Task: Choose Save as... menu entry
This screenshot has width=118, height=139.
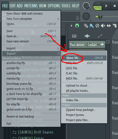Action: coord(31,36)
